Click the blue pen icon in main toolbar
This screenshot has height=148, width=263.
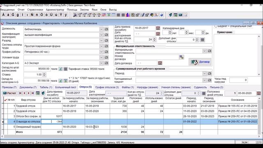pos(143,15)
